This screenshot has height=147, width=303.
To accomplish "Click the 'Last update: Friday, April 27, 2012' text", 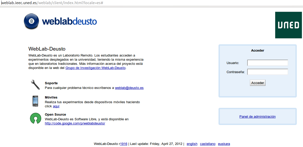I will [x=156, y=144].
